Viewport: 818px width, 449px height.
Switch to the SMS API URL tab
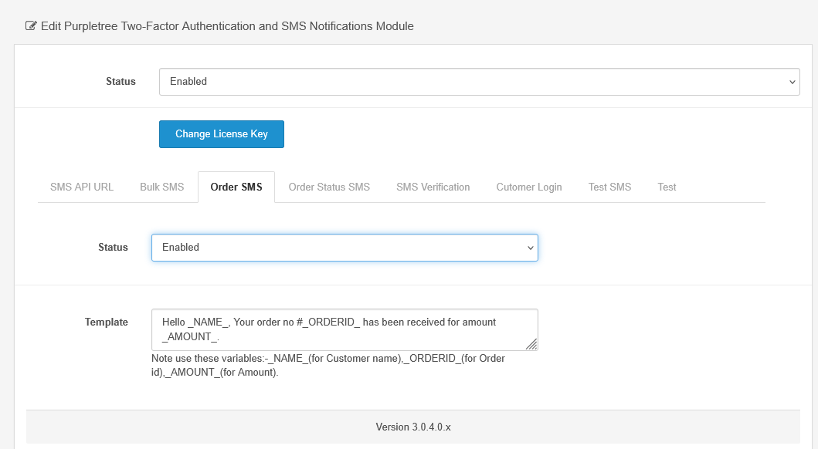coord(82,187)
